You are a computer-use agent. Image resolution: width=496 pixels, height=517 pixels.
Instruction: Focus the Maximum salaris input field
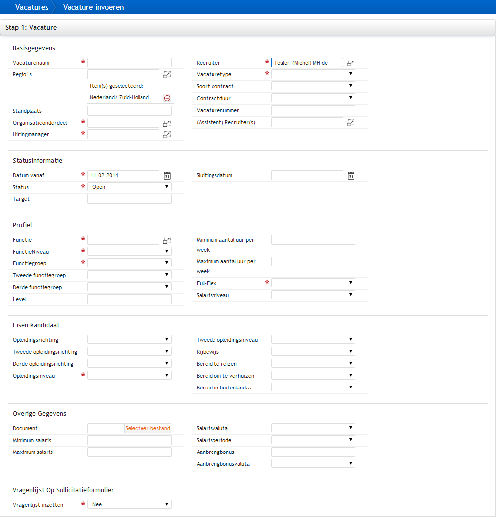pos(130,452)
